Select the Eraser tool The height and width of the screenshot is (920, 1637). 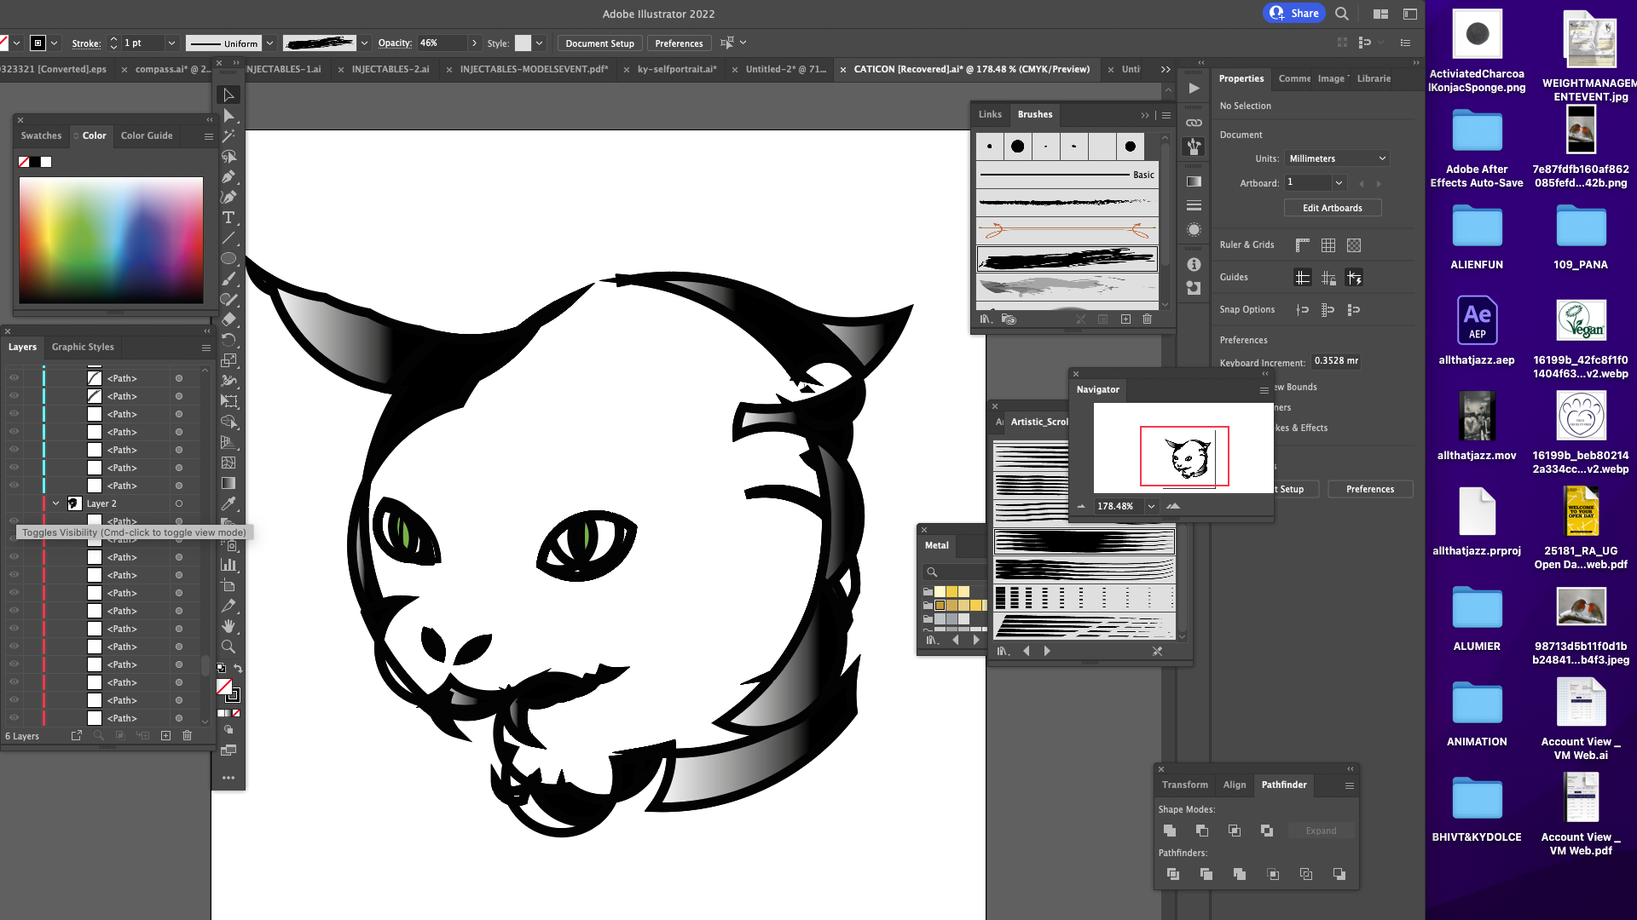click(x=228, y=319)
